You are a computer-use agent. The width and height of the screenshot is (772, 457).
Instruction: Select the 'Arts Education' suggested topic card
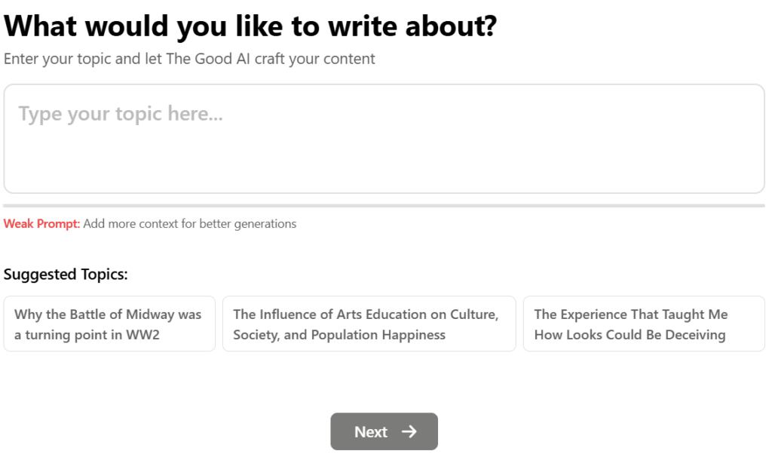tap(369, 324)
